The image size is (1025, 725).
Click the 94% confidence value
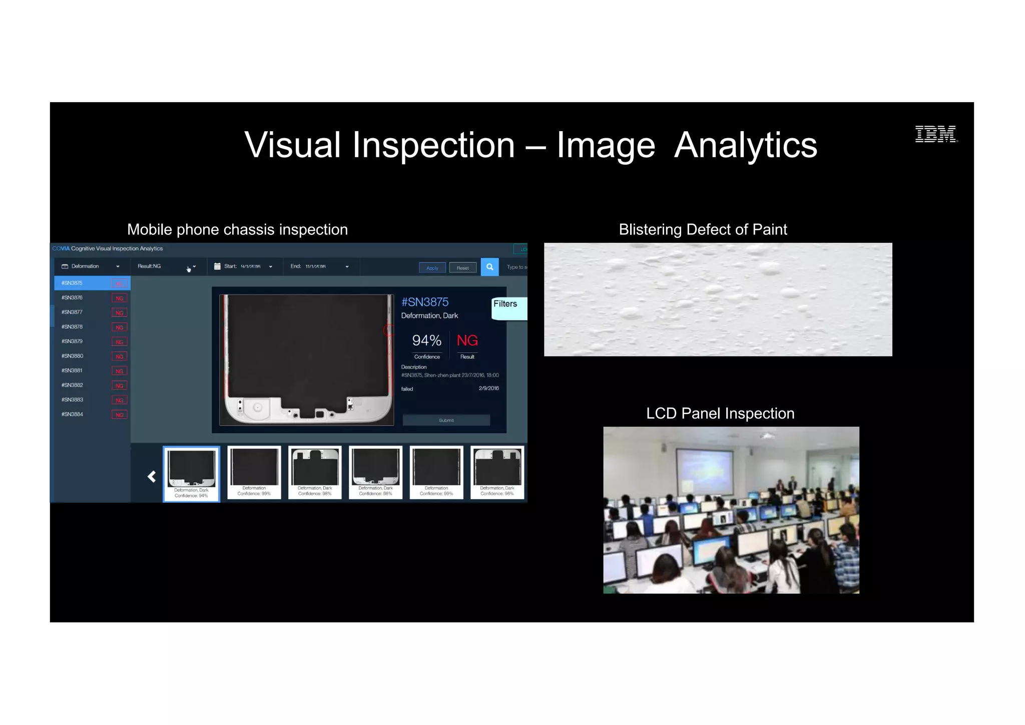(x=426, y=340)
